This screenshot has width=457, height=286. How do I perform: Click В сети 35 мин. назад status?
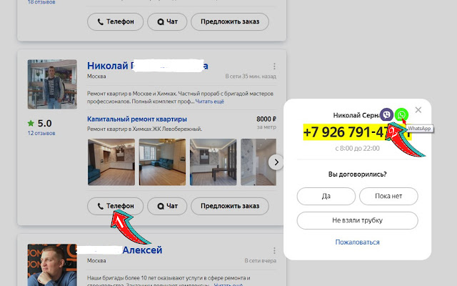[x=251, y=77]
